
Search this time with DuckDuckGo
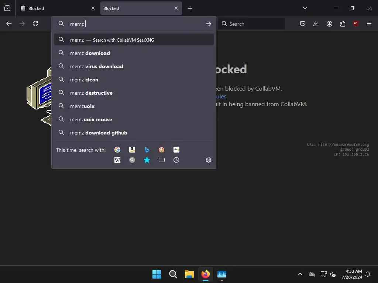162,150
